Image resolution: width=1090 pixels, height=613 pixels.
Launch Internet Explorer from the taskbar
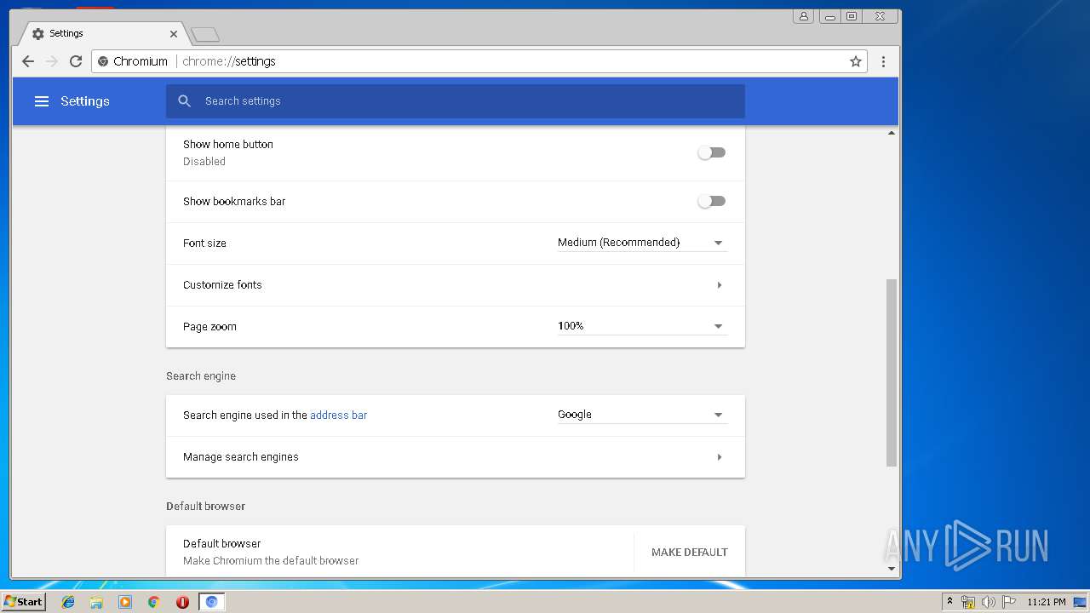pos(68,602)
